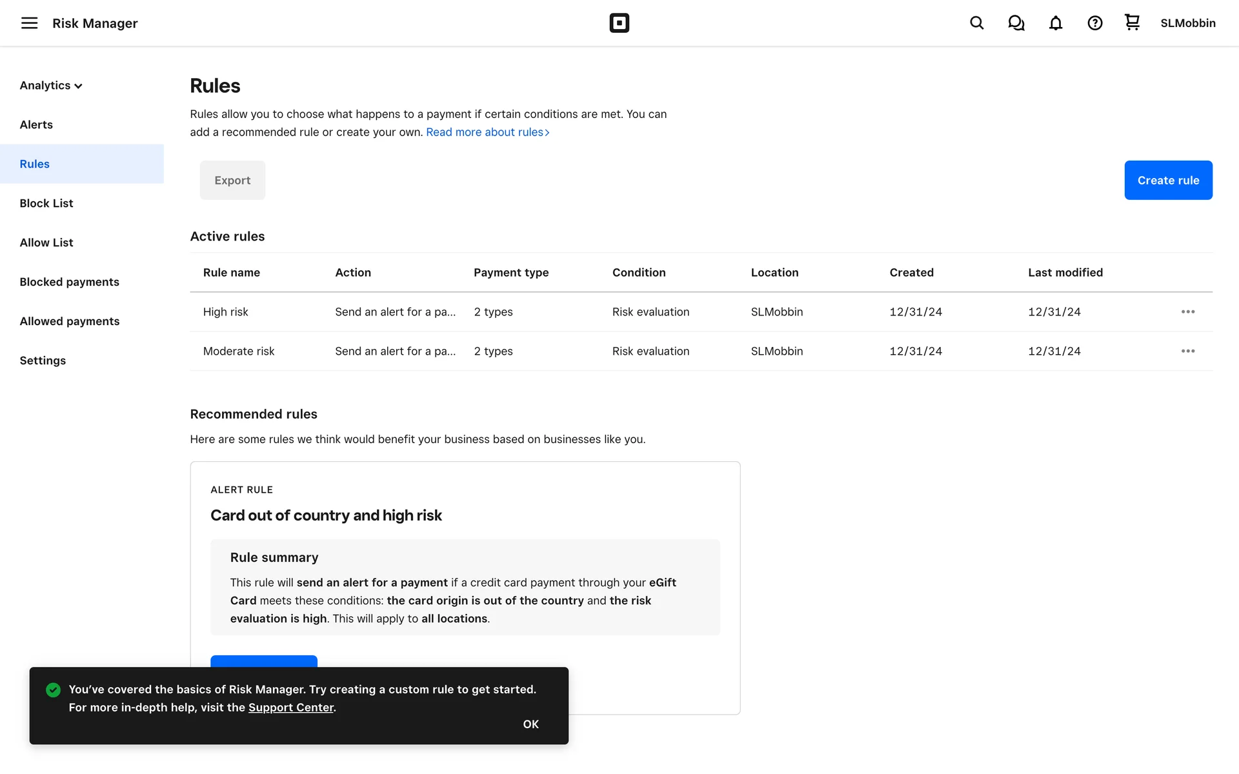Open the SLMobbin account menu
Screen dimensions: 1239x774
[1187, 23]
